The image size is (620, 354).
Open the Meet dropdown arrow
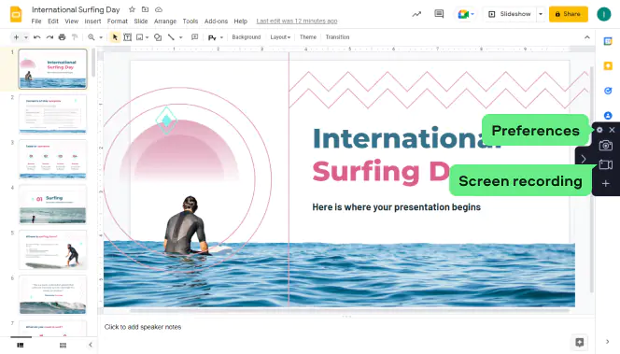pyautogui.click(x=472, y=14)
